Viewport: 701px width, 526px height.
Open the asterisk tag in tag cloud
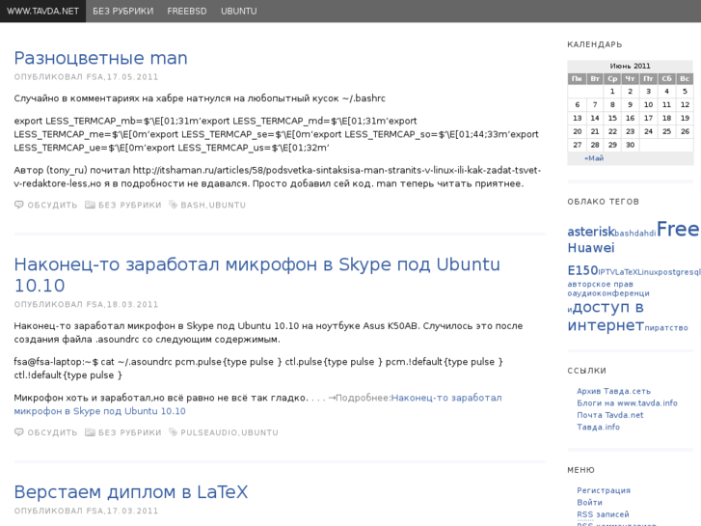click(x=591, y=232)
